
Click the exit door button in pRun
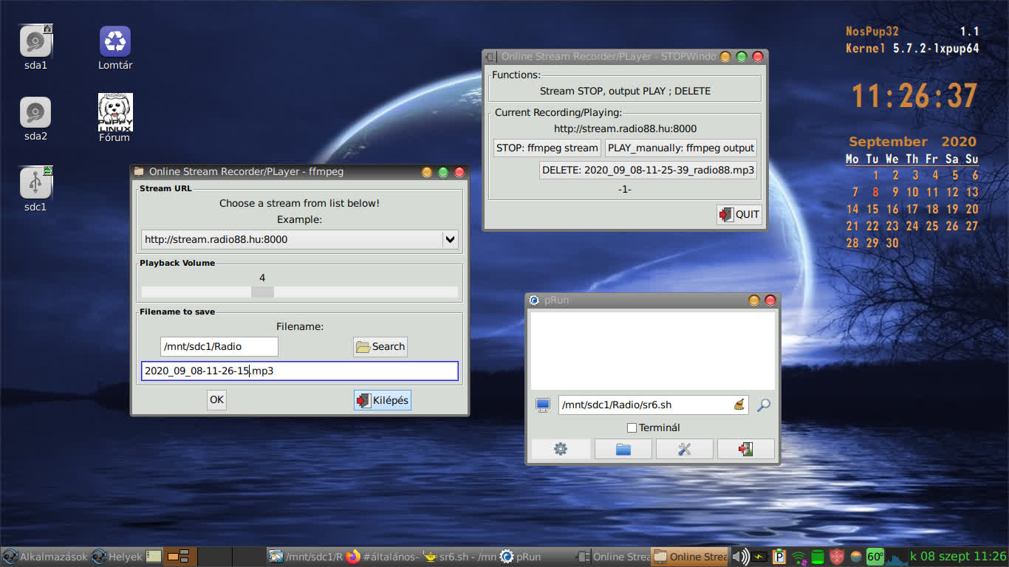point(746,449)
